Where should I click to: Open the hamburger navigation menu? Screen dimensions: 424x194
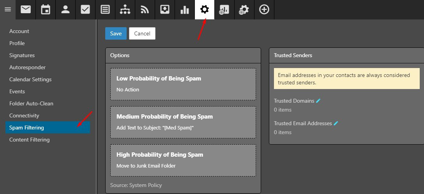click(x=7, y=10)
